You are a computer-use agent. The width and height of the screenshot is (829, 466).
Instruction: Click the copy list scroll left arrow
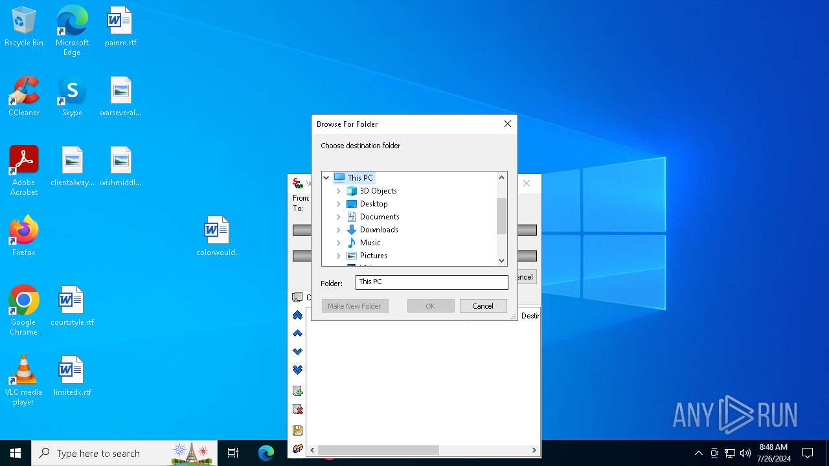pyautogui.click(x=312, y=450)
